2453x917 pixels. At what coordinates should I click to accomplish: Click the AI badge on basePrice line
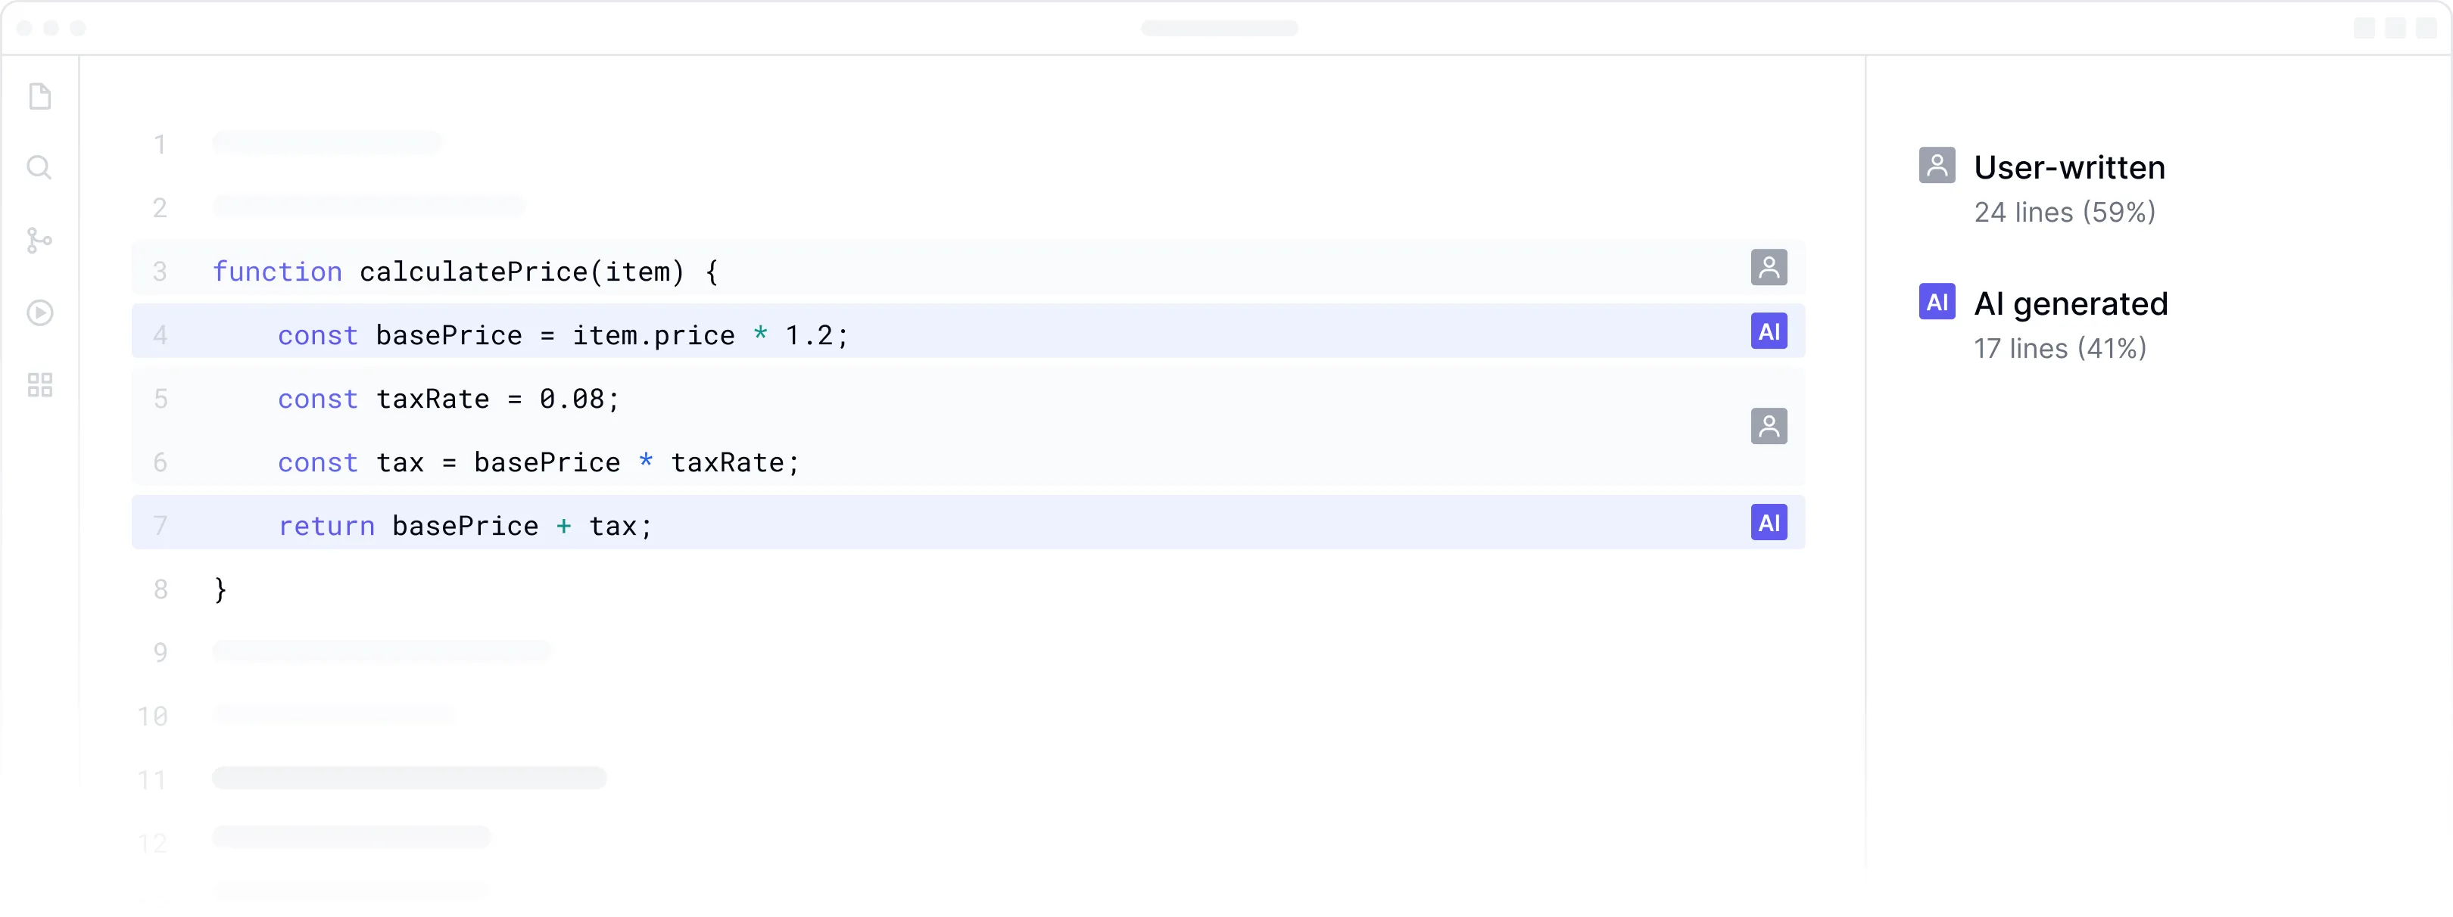click(x=1769, y=332)
